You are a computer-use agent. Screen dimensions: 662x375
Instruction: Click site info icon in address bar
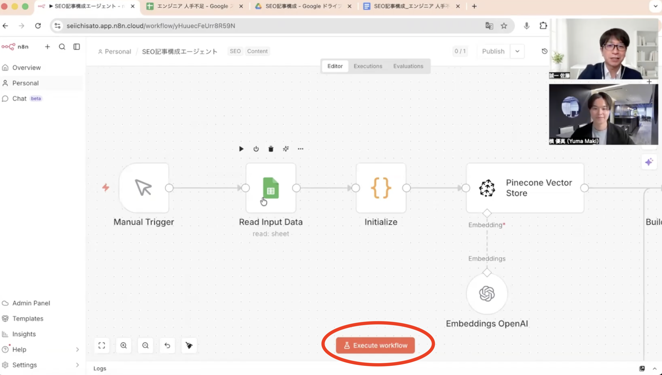[57, 26]
